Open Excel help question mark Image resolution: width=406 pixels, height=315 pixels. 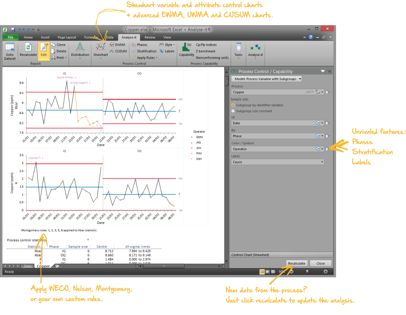coord(311,37)
